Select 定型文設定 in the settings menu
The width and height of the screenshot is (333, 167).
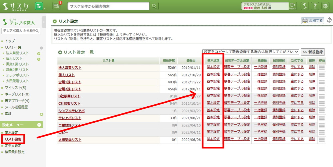point(13,146)
